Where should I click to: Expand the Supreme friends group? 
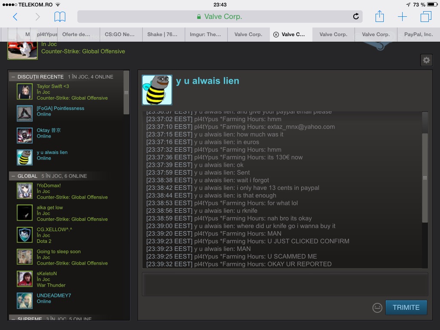click(x=13, y=319)
